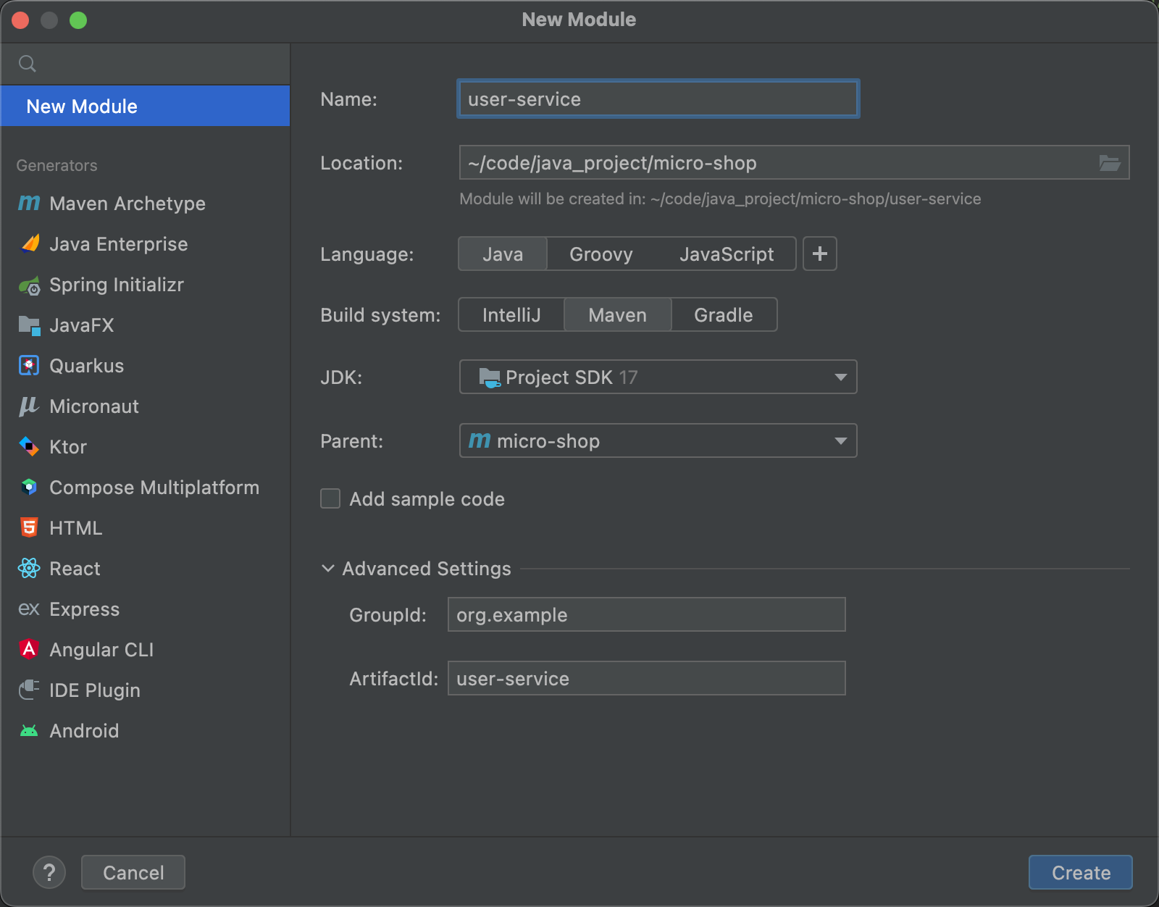Browse location with the folder icon

pos(1110,163)
